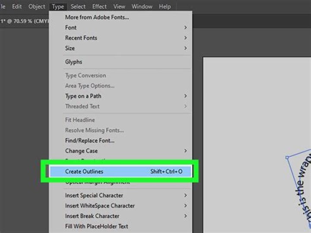Expand Type on a Path submenu
Viewport: 311px width, 233px height.
coord(185,96)
